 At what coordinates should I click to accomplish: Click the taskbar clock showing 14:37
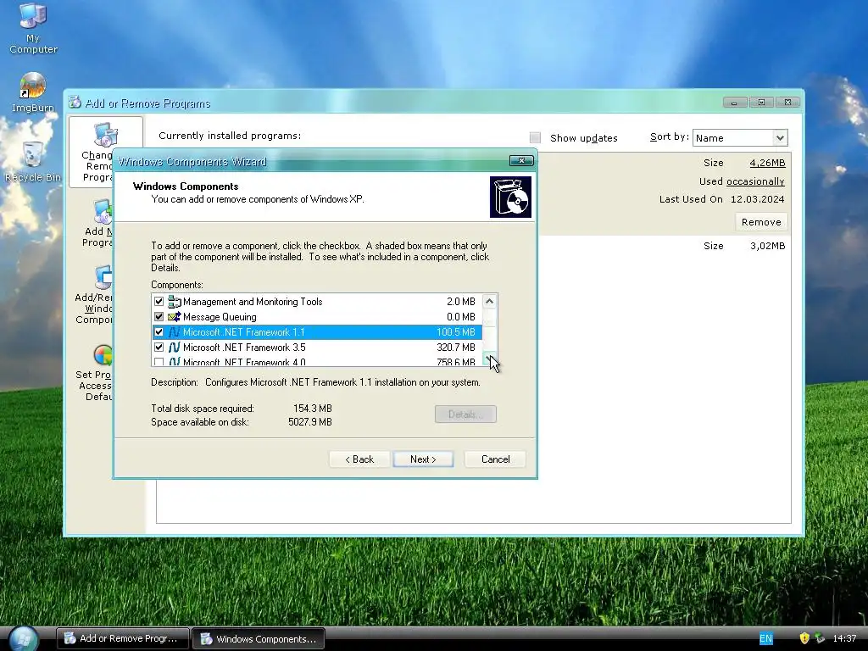pos(844,639)
